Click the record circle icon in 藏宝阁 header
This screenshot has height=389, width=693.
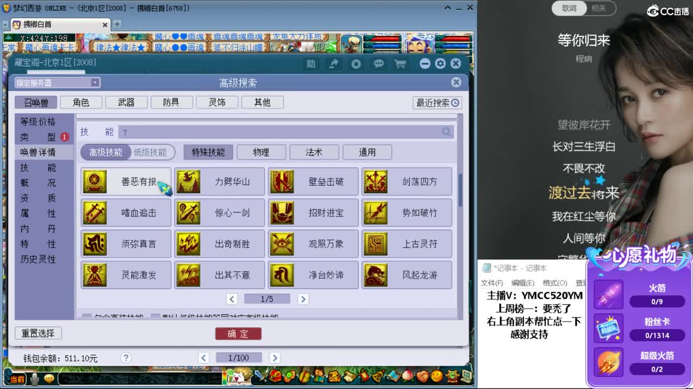click(356, 64)
